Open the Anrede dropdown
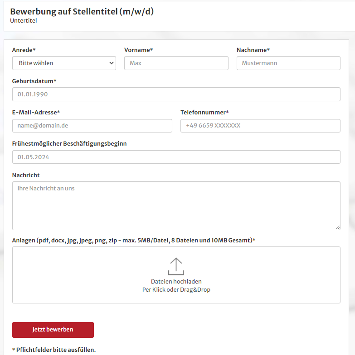 click(64, 63)
